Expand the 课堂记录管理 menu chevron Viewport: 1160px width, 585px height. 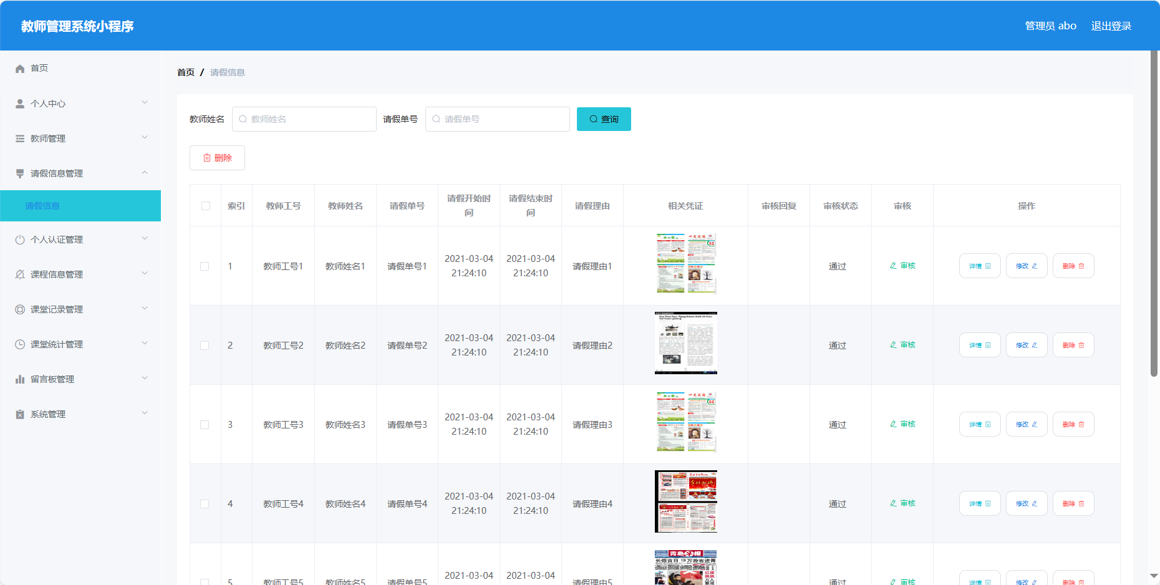[x=145, y=308]
